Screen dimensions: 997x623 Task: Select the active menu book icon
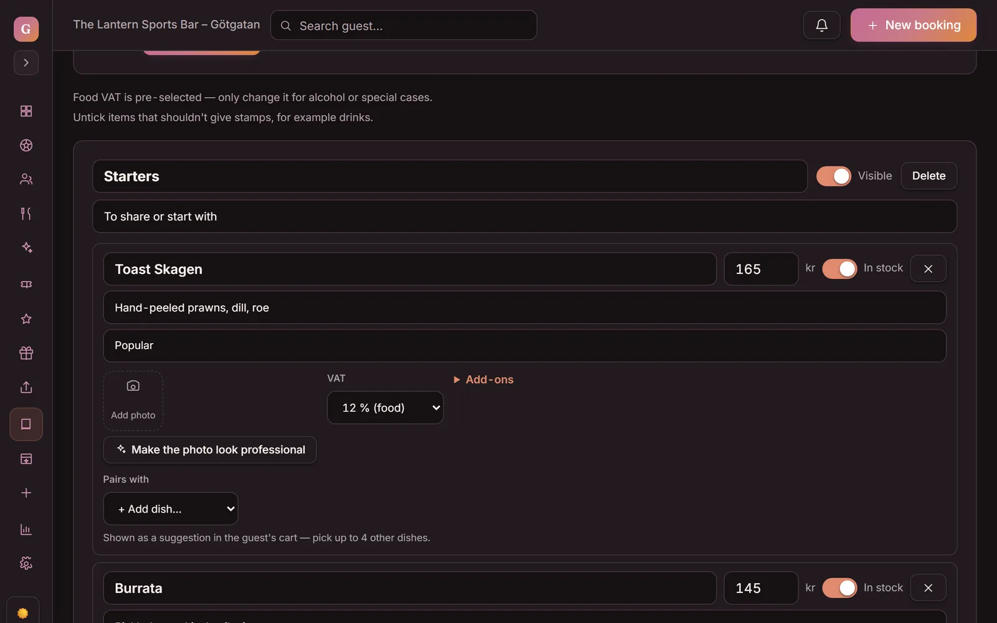pos(26,424)
